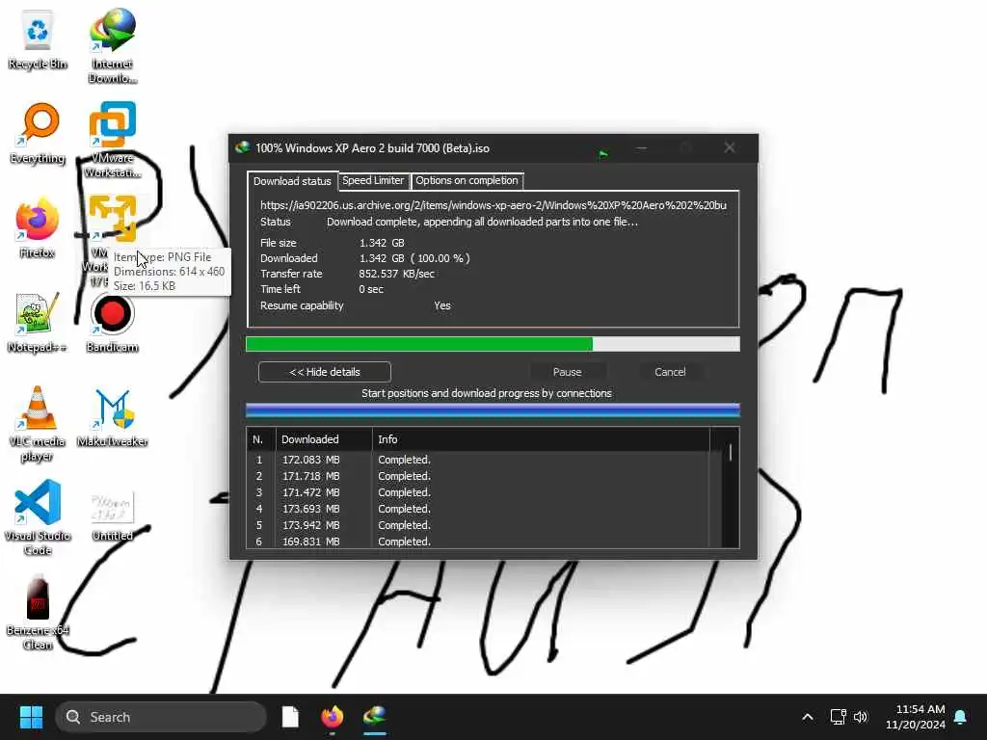Screen dimensions: 987x740
Task: Open VLC media player desktop icon
Action: (x=38, y=424)
